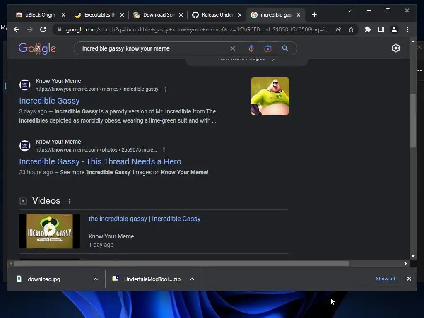Image resolution: width=424 pixels, height=318 pixels.
Task: Click the scroll up arrow
Action: 413,41
